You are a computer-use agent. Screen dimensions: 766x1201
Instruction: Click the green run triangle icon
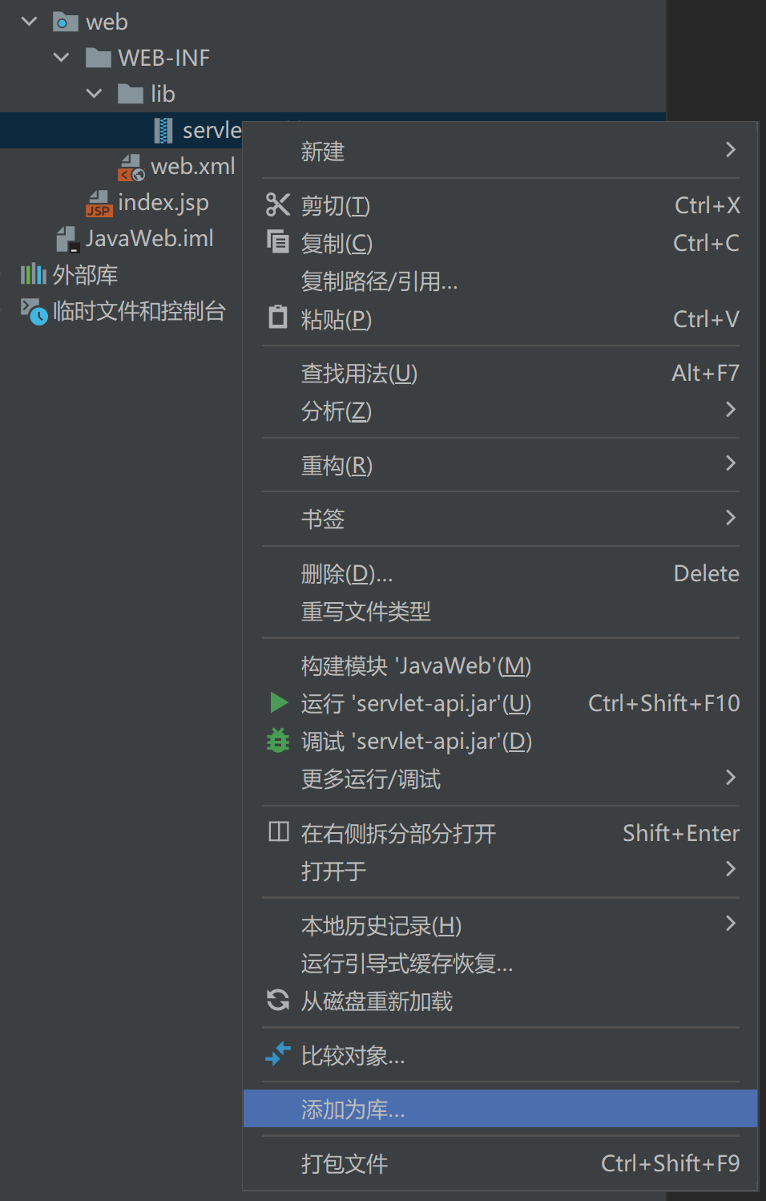click(x=278, y=703)
